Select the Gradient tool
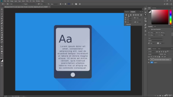The height and width of the screenshot is (97, 173). pyautogui.click(x=2, y=35)
